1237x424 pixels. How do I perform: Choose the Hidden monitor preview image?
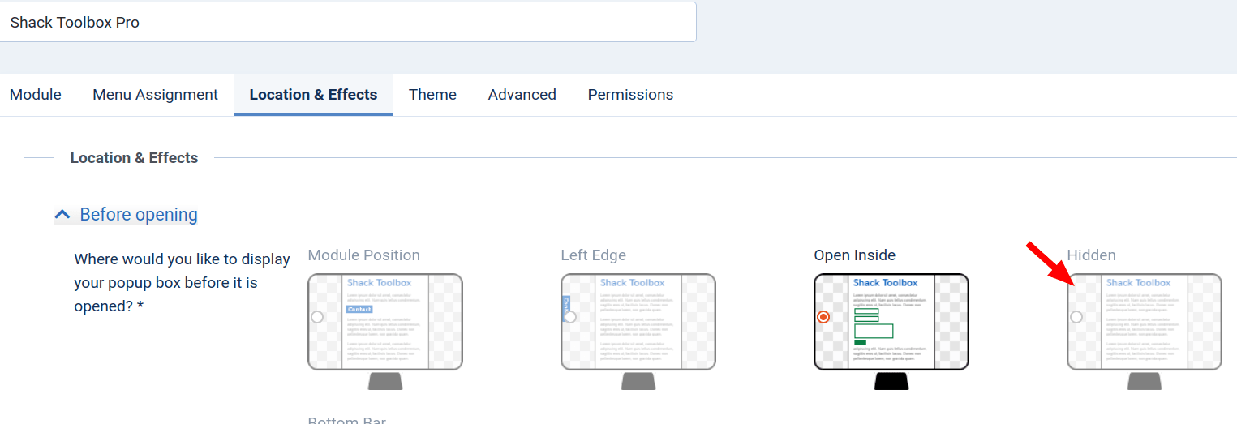coord(1145,331)
